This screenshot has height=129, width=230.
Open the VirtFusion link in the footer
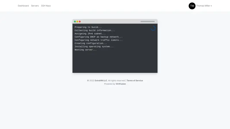pos(121,84)
